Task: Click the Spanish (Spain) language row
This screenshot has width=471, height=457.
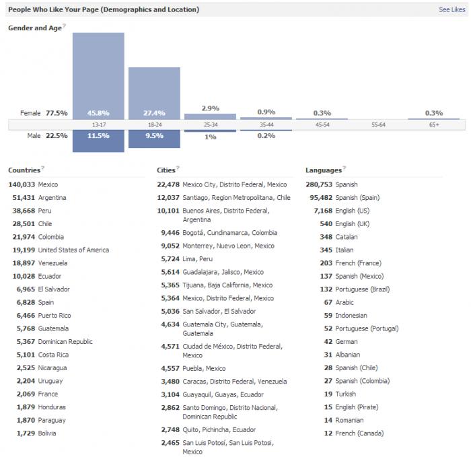Action: click(345, 198)
